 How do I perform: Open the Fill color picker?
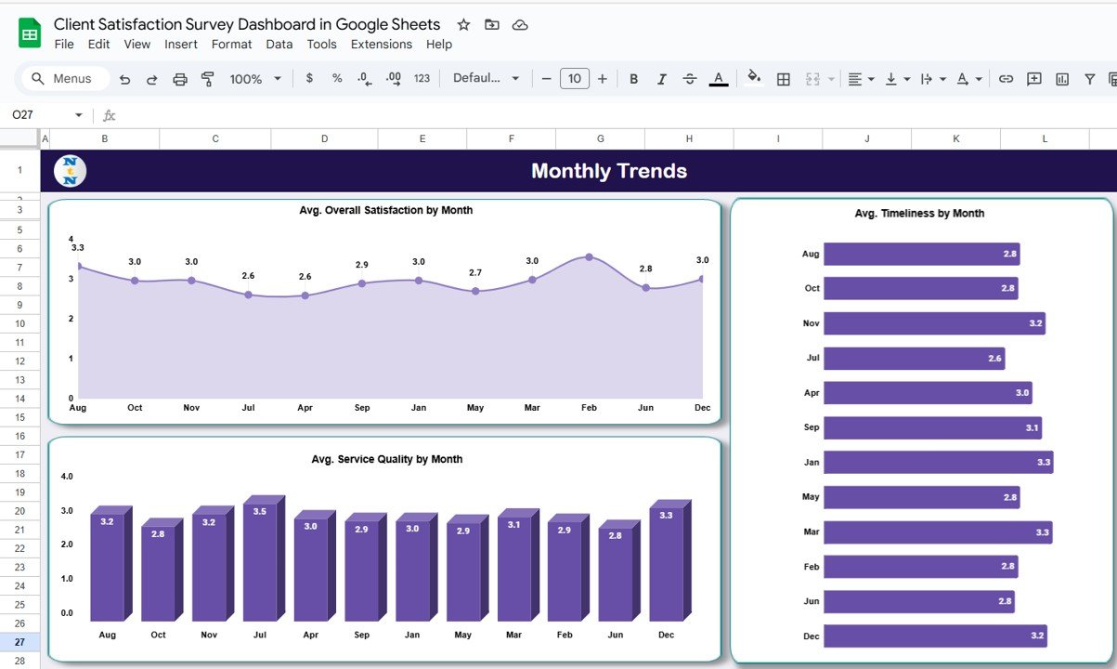(754, 79)
